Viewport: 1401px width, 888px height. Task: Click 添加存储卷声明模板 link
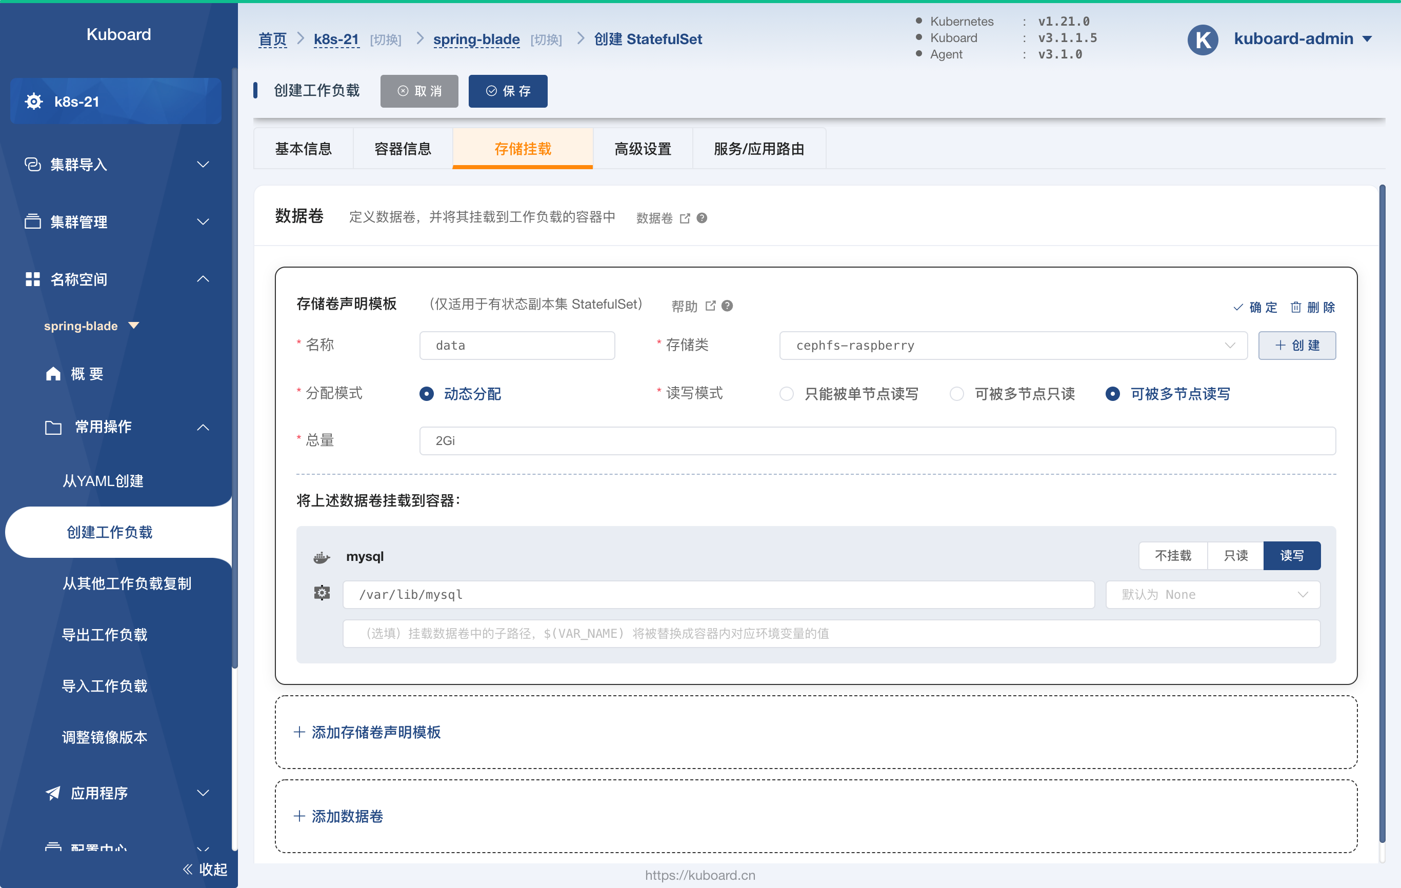pos(368,732)
